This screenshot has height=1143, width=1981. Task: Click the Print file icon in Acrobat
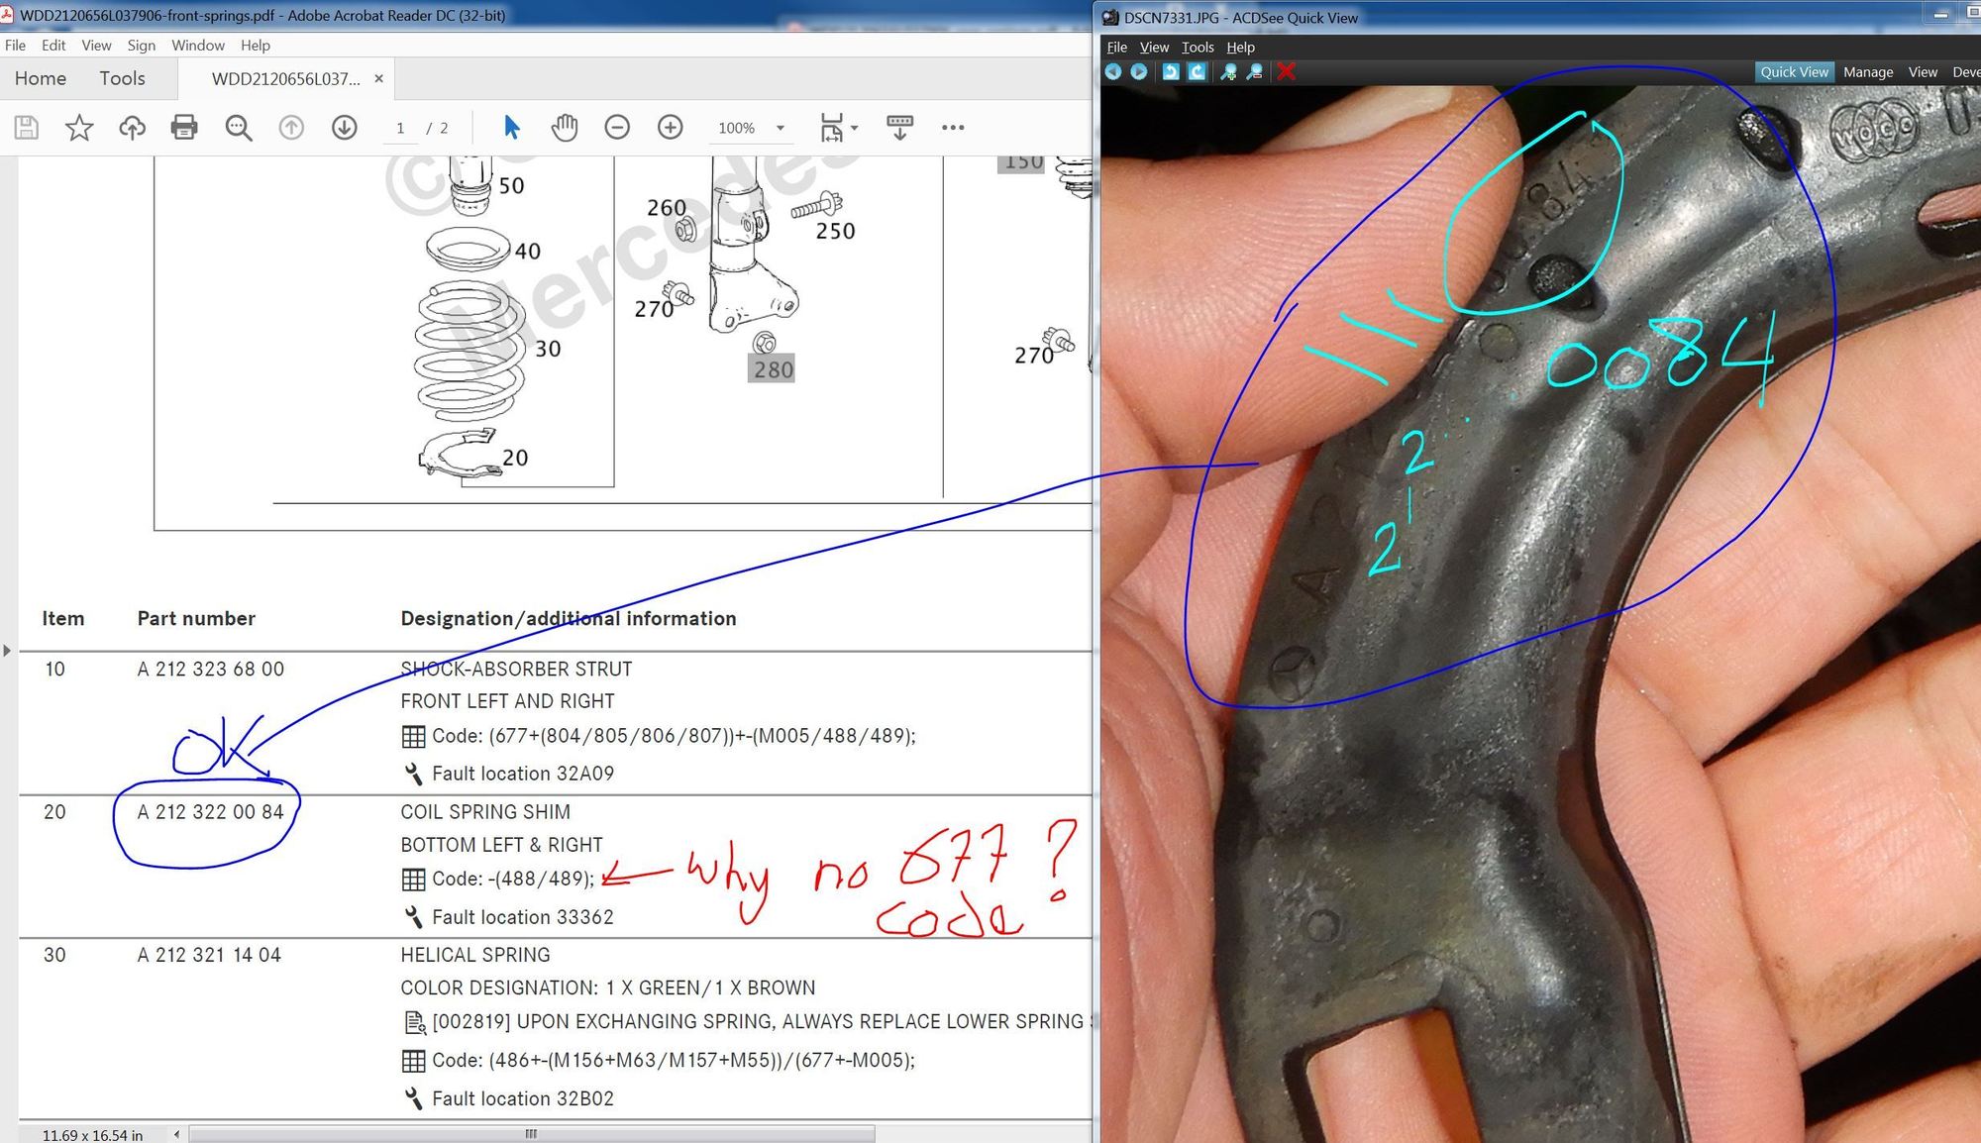click(x=184, y=127)
